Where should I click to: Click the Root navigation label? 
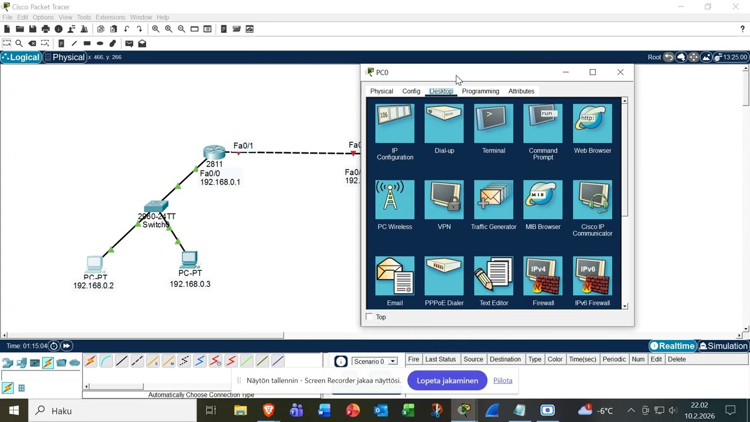point(654,57)
